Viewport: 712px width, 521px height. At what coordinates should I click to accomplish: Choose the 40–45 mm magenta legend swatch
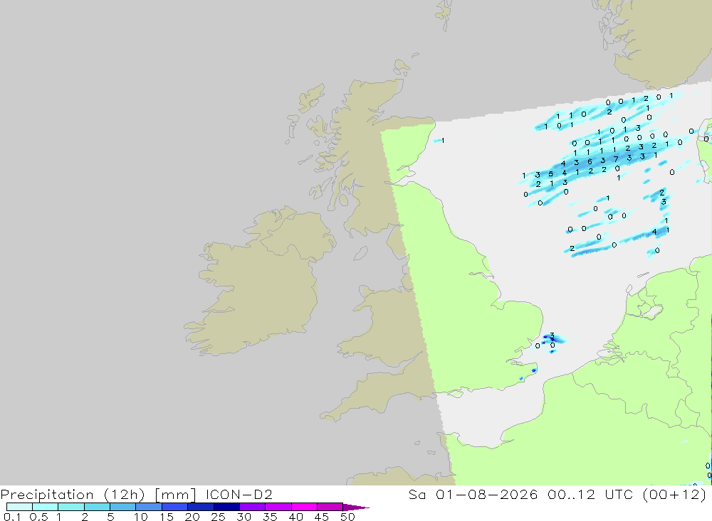tap(304, 507)
